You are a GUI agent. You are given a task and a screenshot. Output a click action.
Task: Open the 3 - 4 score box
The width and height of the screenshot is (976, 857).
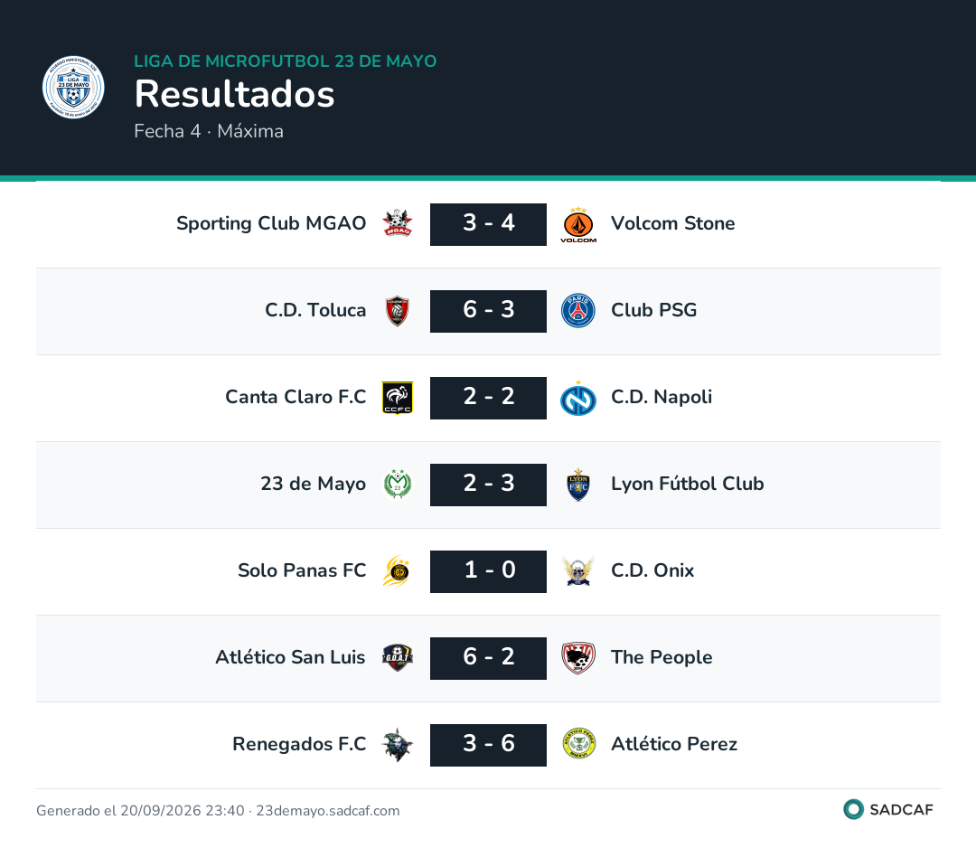488,224
